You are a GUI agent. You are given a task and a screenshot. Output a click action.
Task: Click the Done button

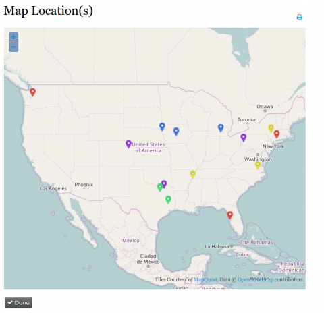tap(18, 302)
